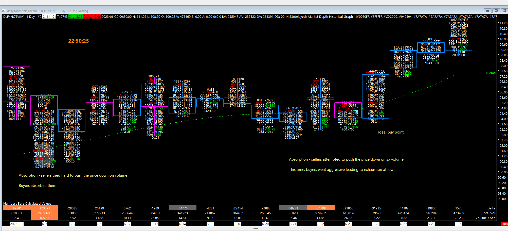
Task: Click the 104.00 level on the price scale
Action: 503,119
